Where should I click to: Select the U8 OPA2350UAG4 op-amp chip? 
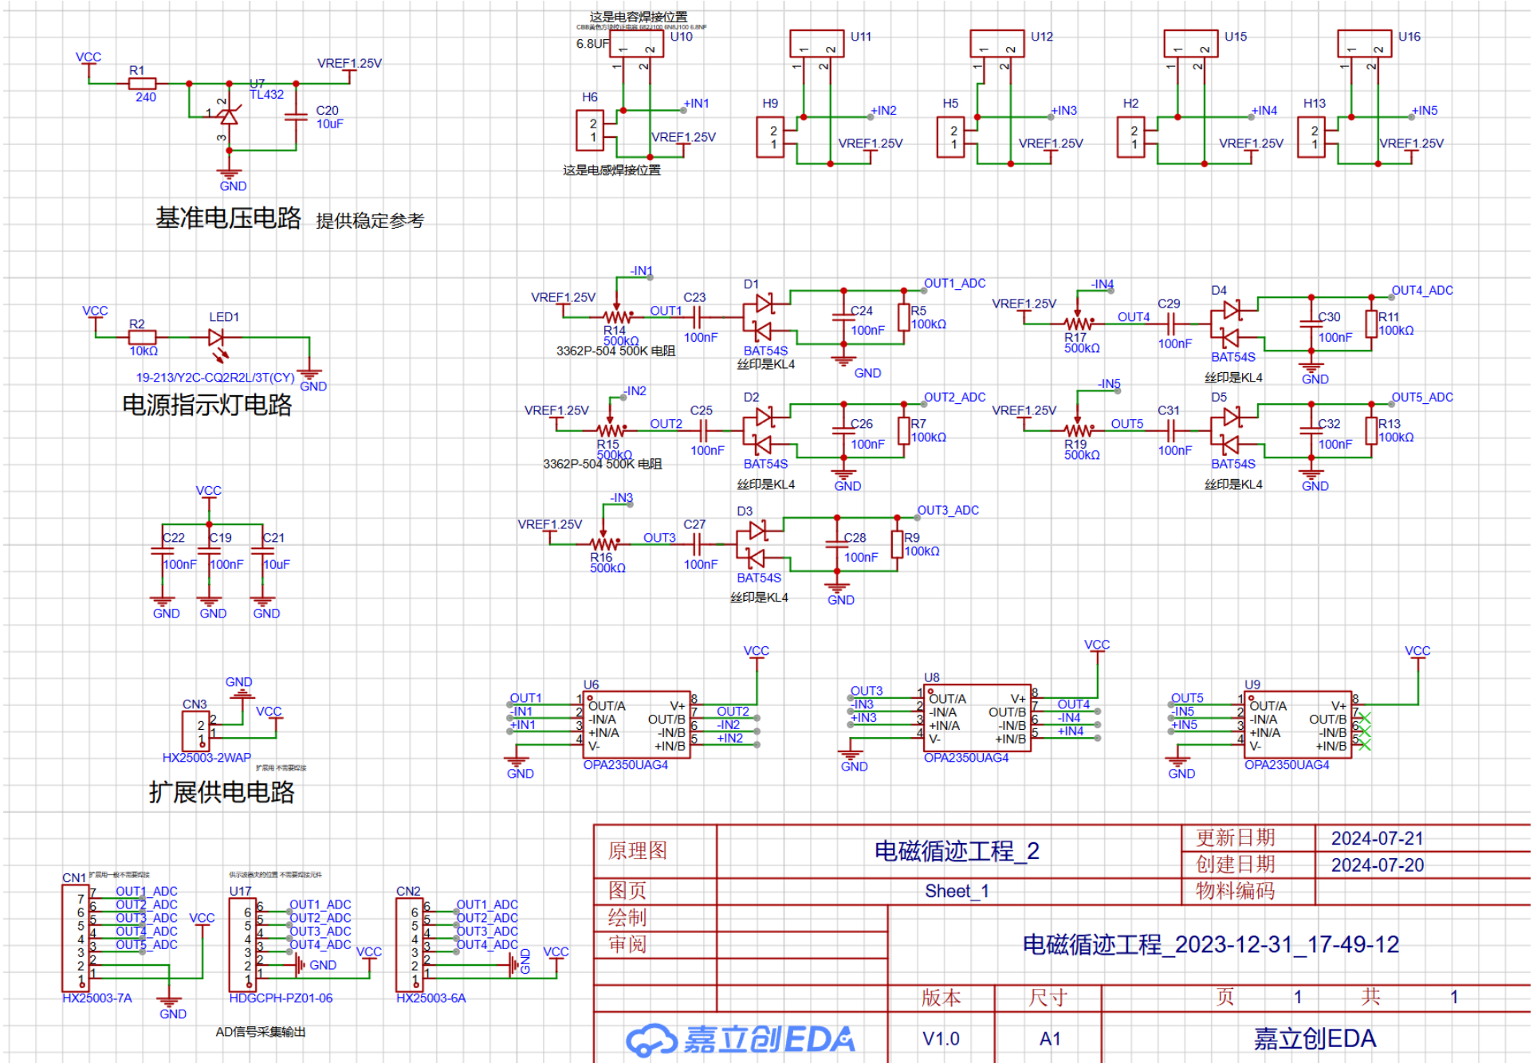[x=979, y=719]
